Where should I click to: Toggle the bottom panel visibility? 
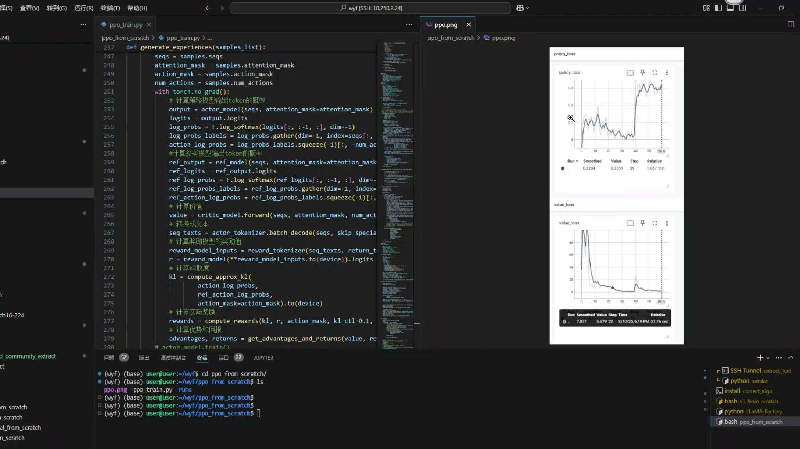[x=730, y=8]
